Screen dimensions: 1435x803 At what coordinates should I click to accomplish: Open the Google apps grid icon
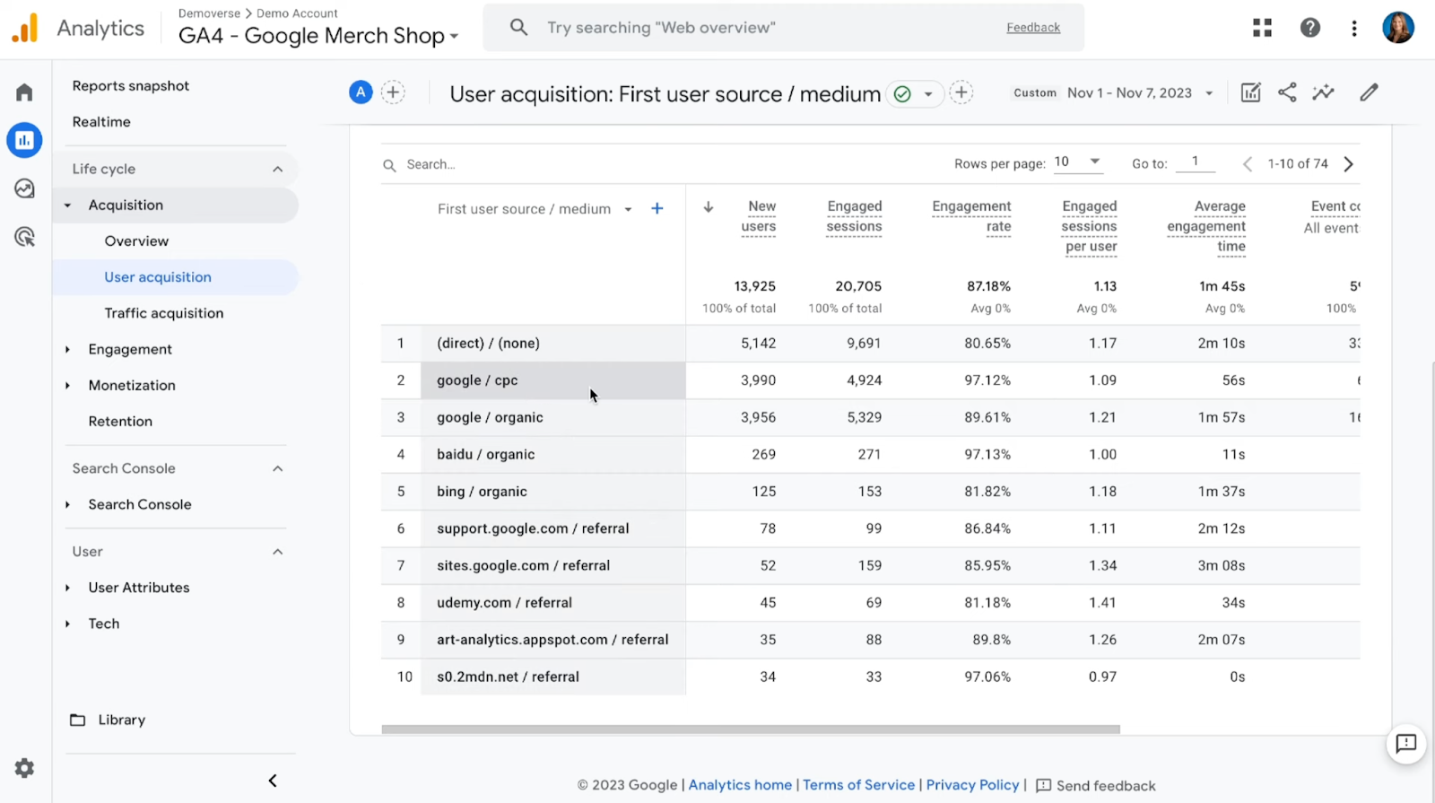click(x=1263, y=28)
